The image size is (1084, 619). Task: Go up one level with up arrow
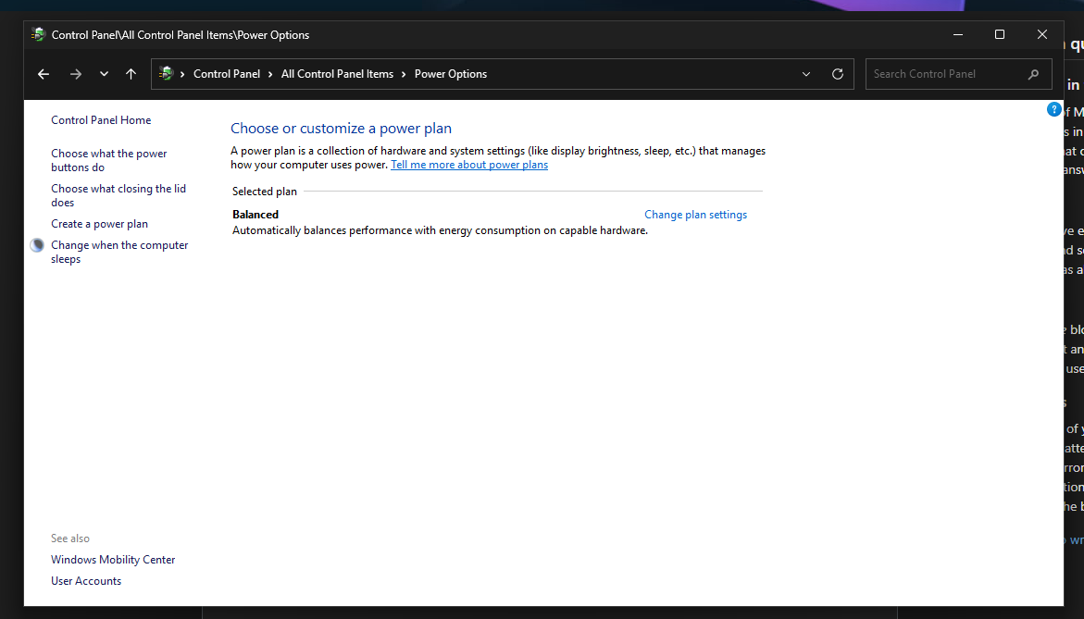[131, 74]
